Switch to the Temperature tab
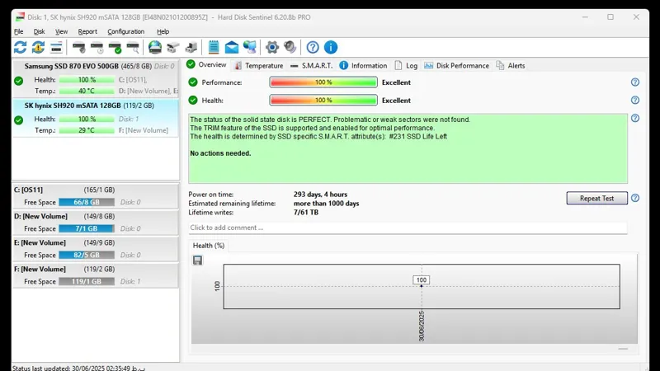This screenshot has width=660, height=371. pos(258,65)
